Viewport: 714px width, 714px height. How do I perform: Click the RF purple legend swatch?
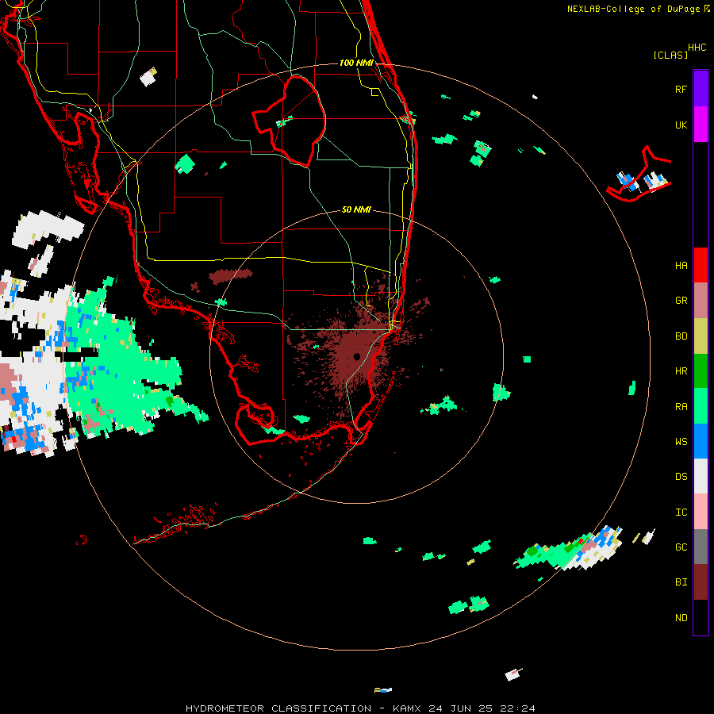coord(701,89)
